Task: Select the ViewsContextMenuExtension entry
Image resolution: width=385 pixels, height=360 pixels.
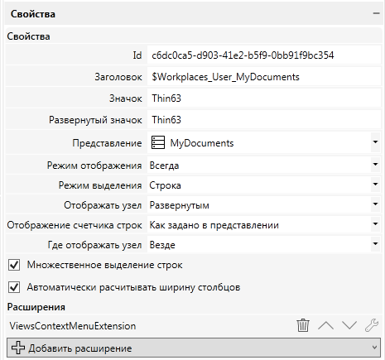Action: (73, 326)
